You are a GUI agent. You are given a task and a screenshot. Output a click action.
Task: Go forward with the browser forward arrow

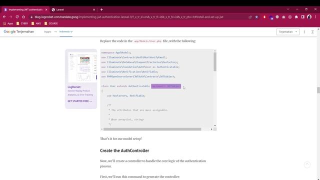10,17
